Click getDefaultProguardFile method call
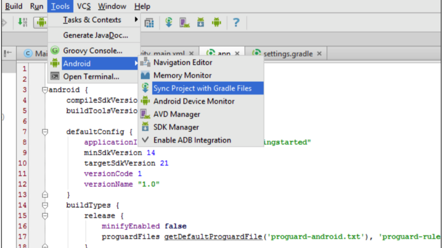 213,237
